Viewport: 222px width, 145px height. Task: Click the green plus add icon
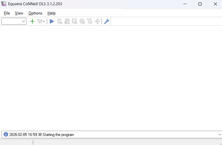32,21
